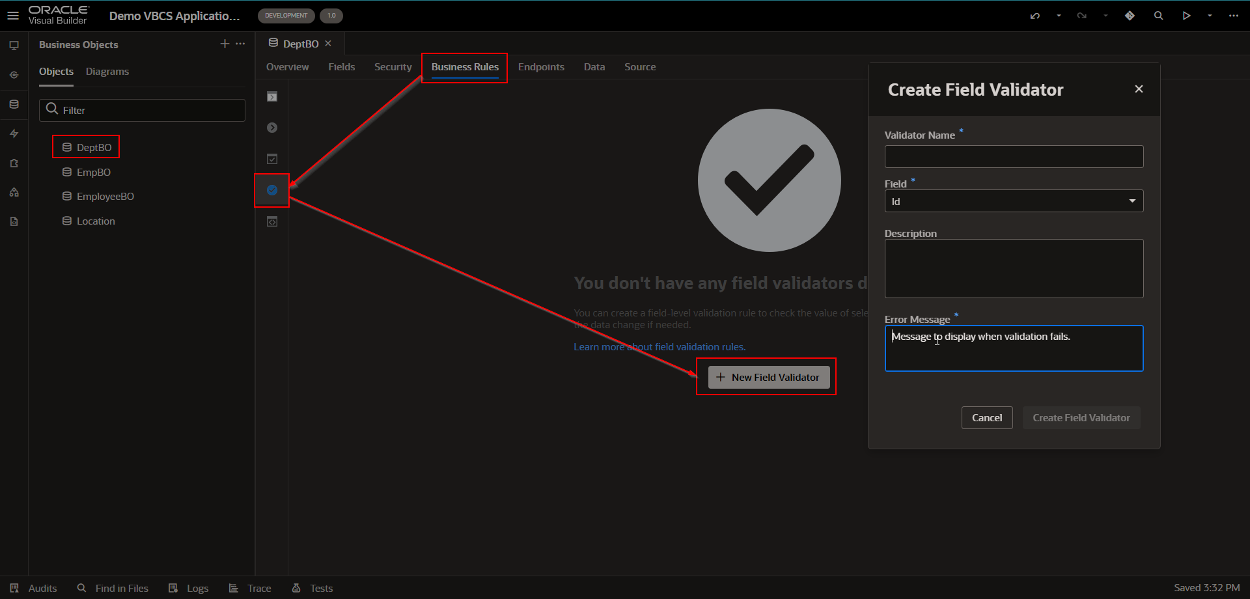
Task: Open the lightning bolt icon in sidebar
Action: click(14, 133)
